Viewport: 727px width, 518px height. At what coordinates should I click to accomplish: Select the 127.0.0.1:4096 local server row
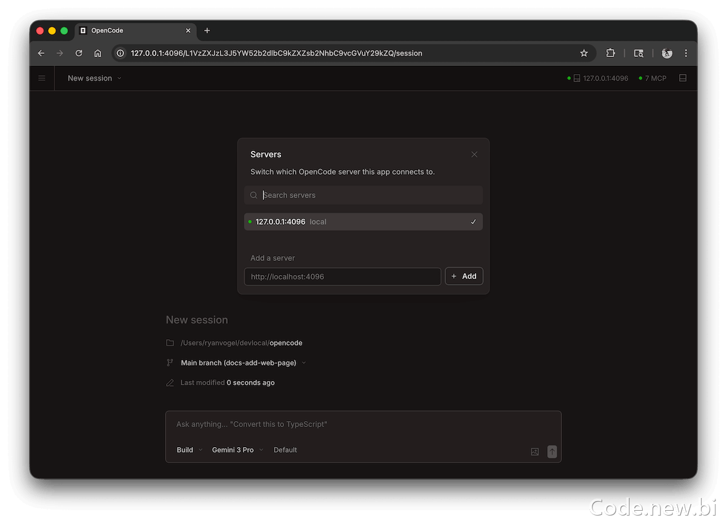[363, 222]
